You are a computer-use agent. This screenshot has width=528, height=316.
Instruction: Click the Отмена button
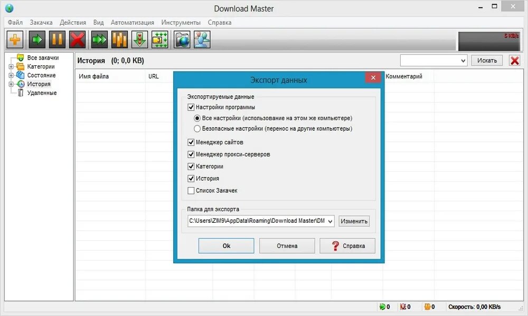pos(287,246)
